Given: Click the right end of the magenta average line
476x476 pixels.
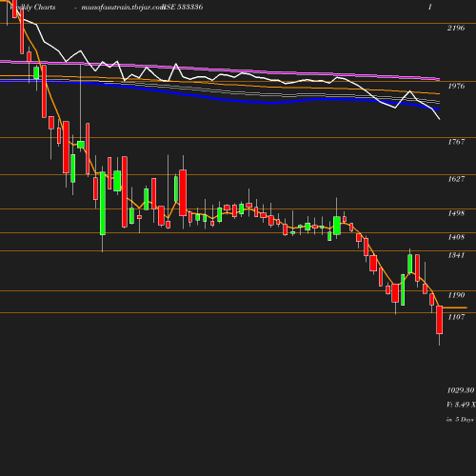Looking at the screenshot, I should click(438, 79).
